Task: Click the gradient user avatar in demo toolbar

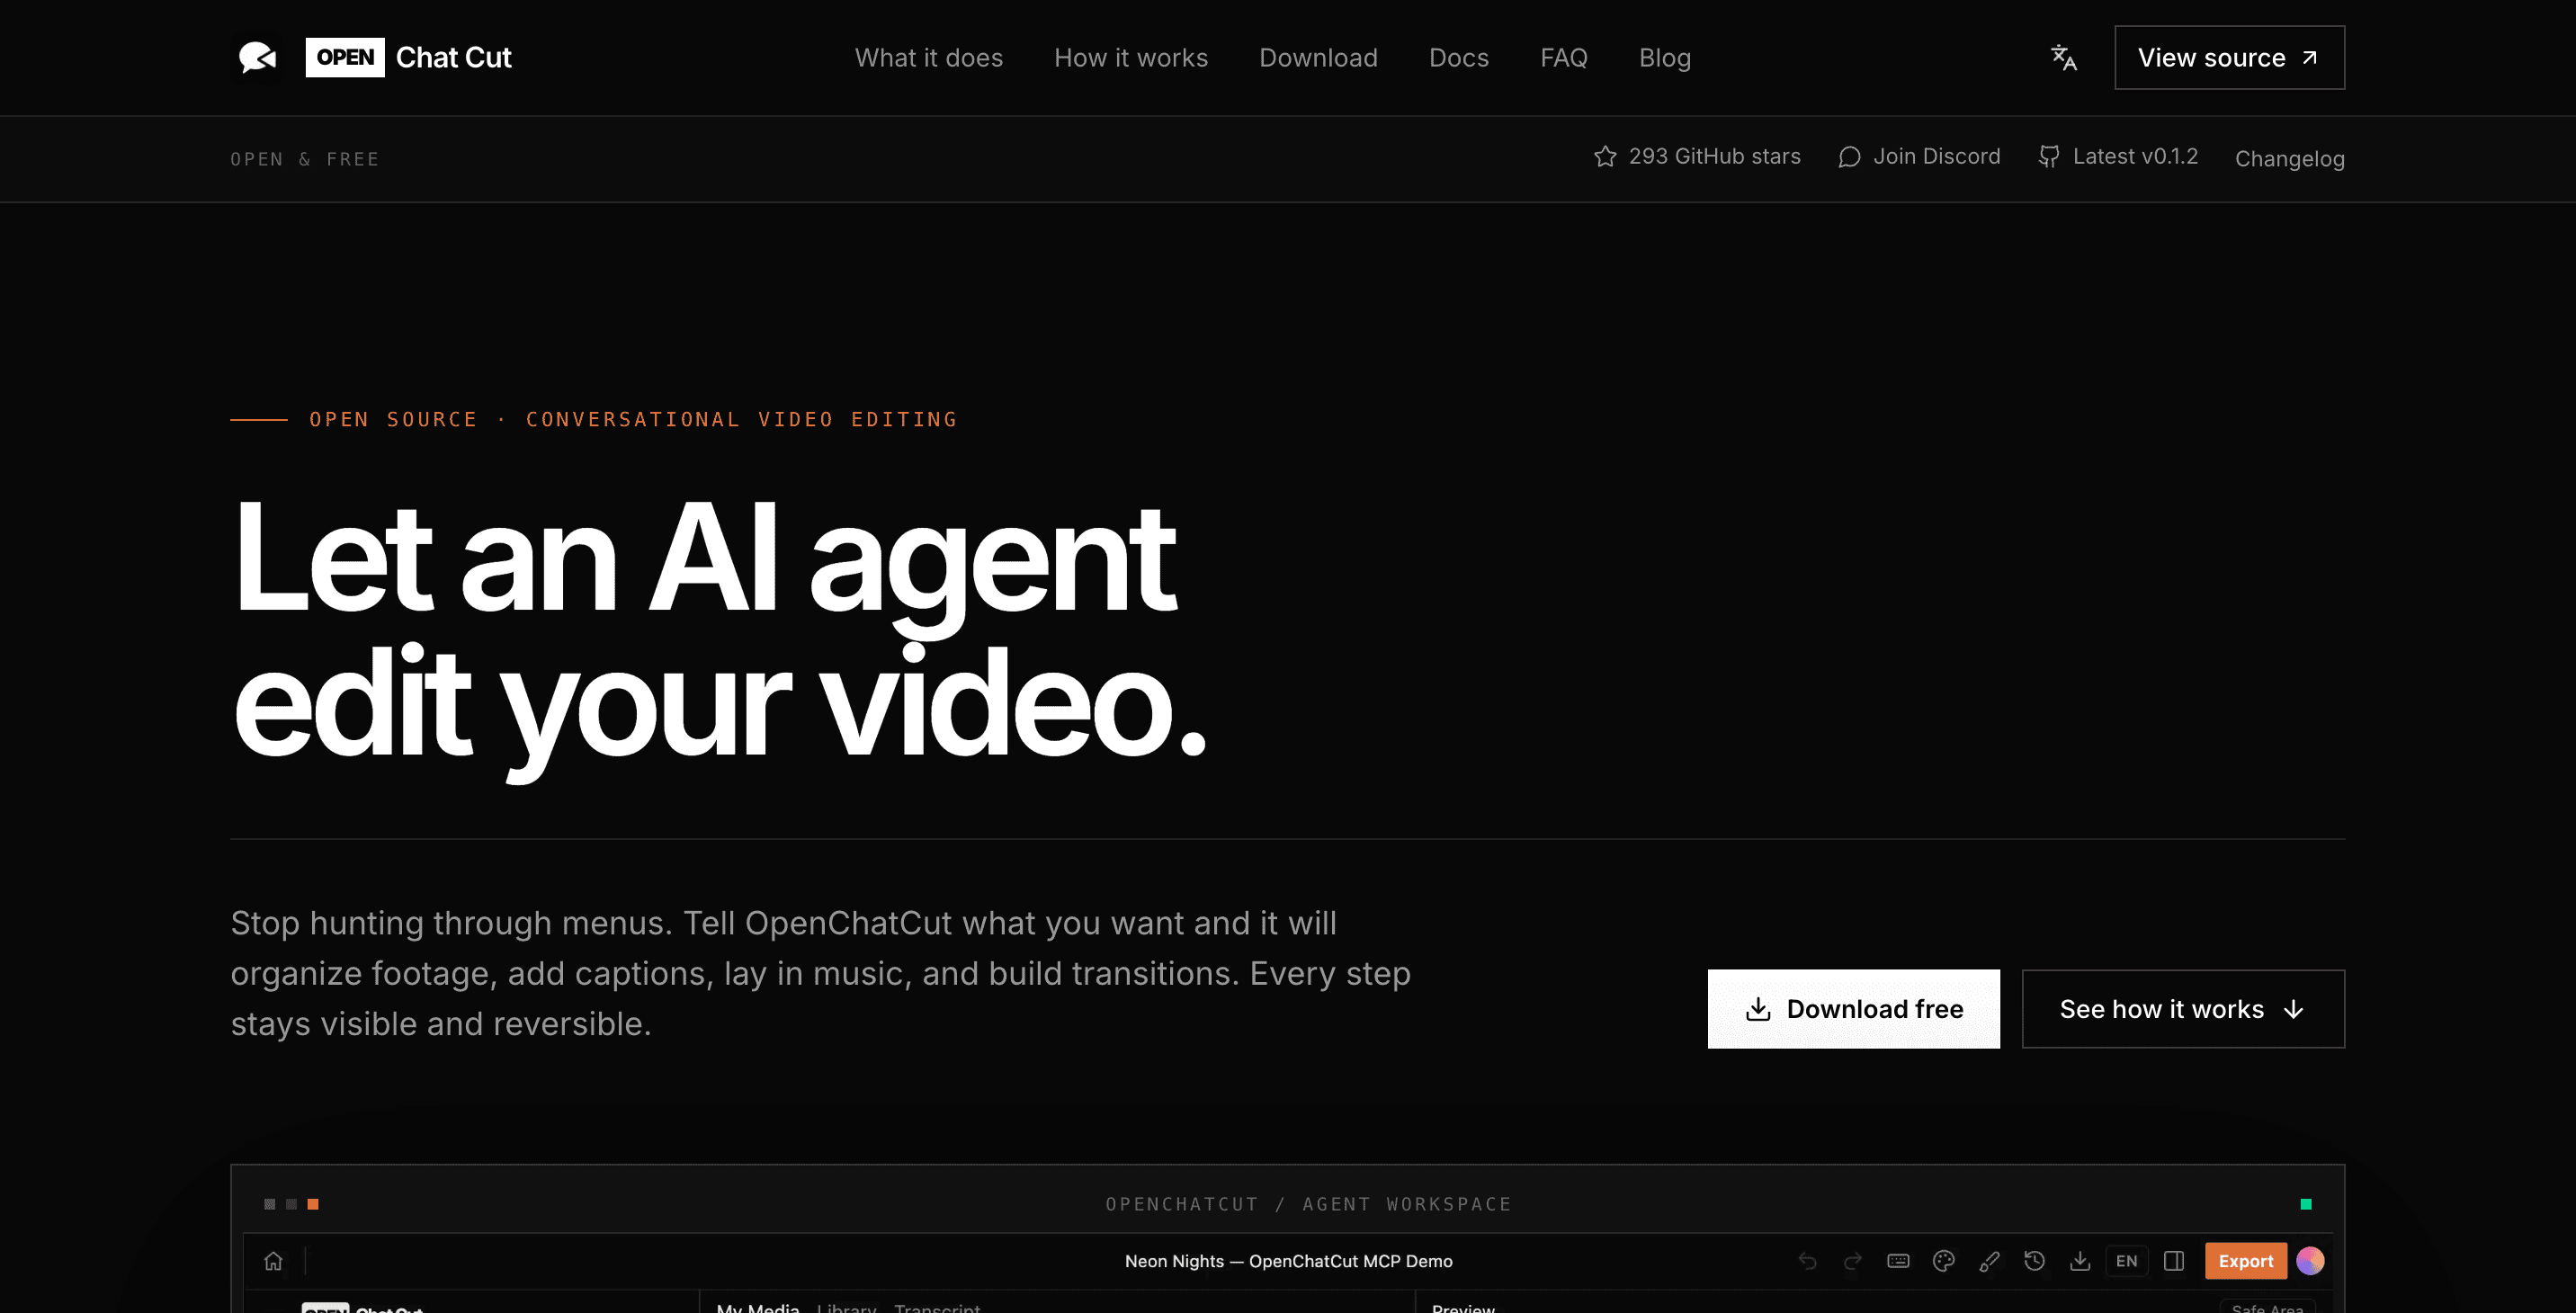Action: (2310, 1261)
